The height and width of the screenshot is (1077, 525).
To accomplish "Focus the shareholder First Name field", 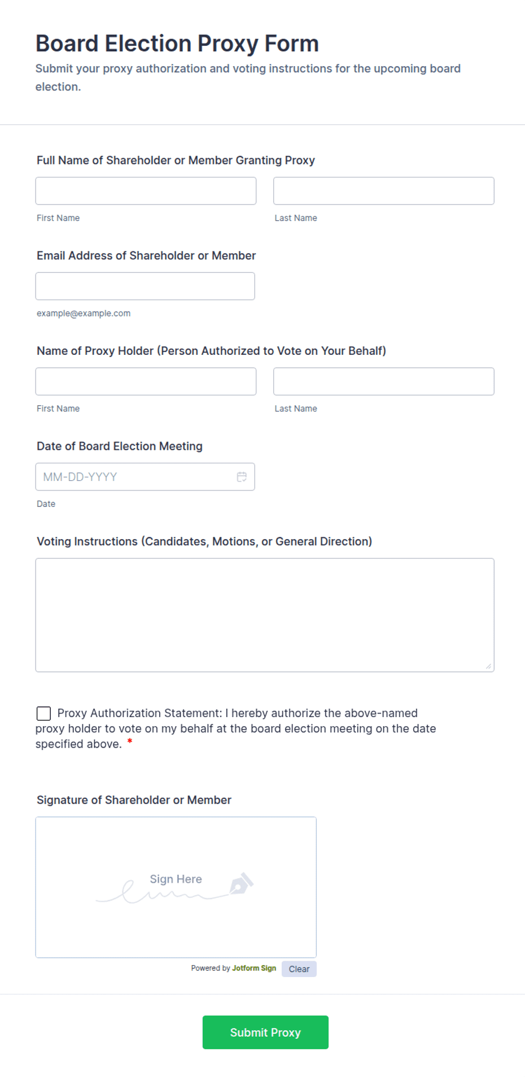I will pyautogui.click(x=146, y=191).
